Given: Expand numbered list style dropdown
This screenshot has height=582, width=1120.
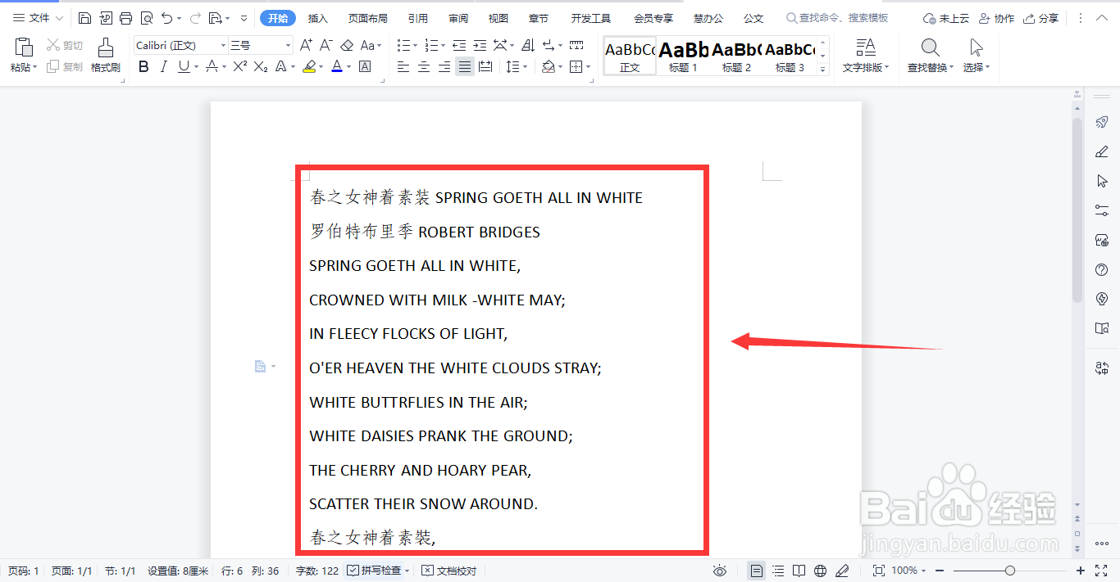Looking at the screenshot, I should [443, 46].
